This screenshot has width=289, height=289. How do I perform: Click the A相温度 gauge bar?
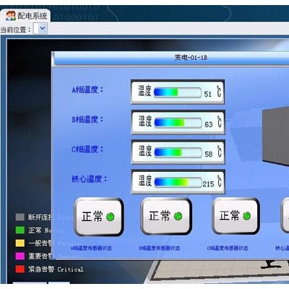tap(178, 92)
